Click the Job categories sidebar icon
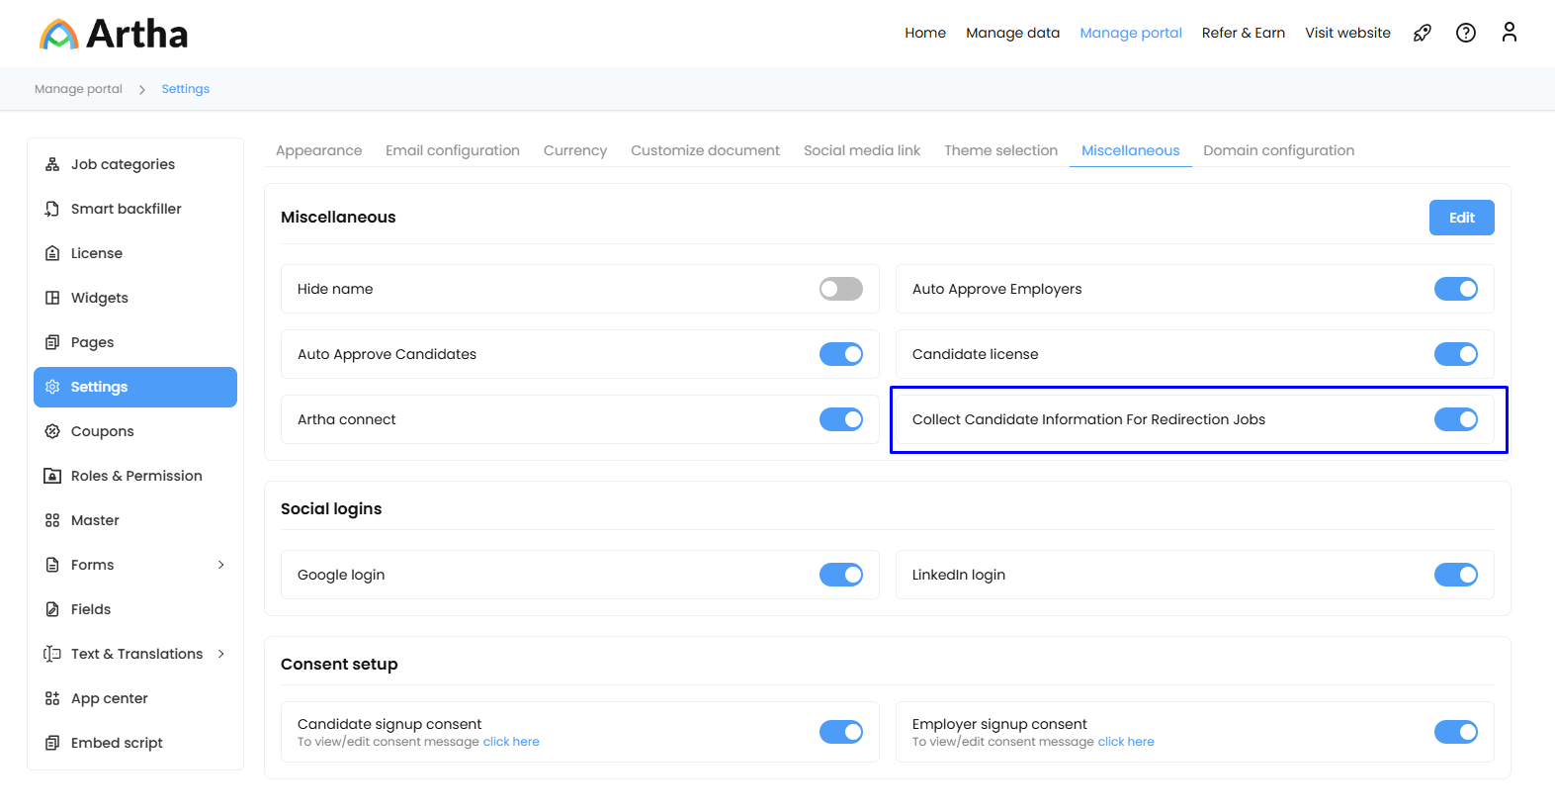 tap(52, 164)
